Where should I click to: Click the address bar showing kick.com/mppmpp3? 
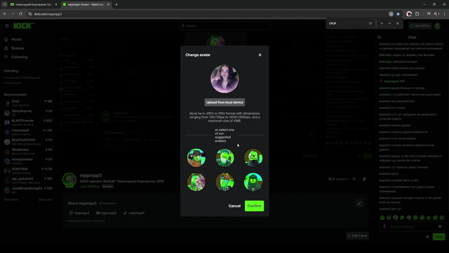(207, 14)
